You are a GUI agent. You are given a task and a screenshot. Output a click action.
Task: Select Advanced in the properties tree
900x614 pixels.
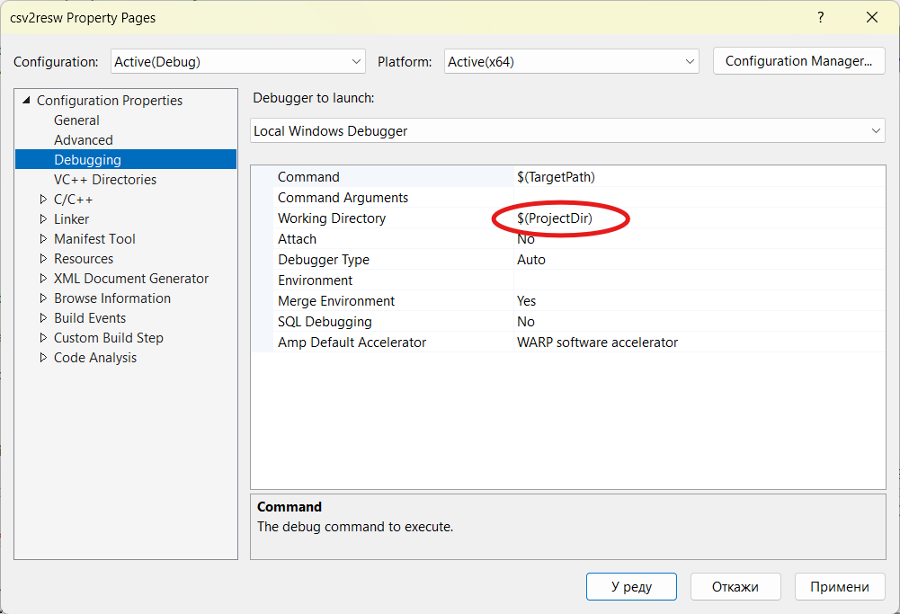[x=83, y=140]
